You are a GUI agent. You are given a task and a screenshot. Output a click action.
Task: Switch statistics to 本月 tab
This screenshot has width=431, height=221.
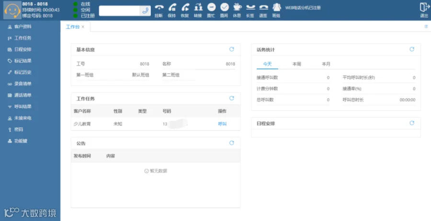[326, 64]
